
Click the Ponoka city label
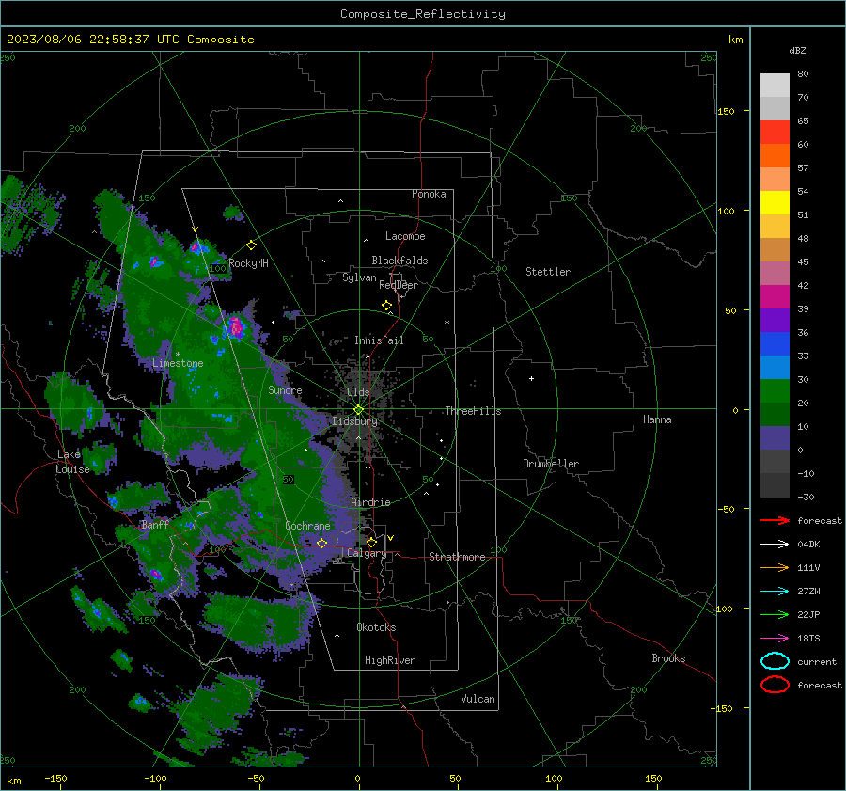click(429, 194)
